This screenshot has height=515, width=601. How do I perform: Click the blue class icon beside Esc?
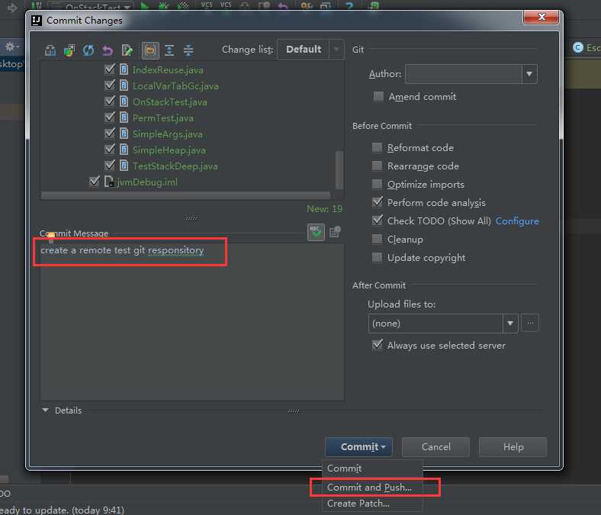(x=577, y=47)
